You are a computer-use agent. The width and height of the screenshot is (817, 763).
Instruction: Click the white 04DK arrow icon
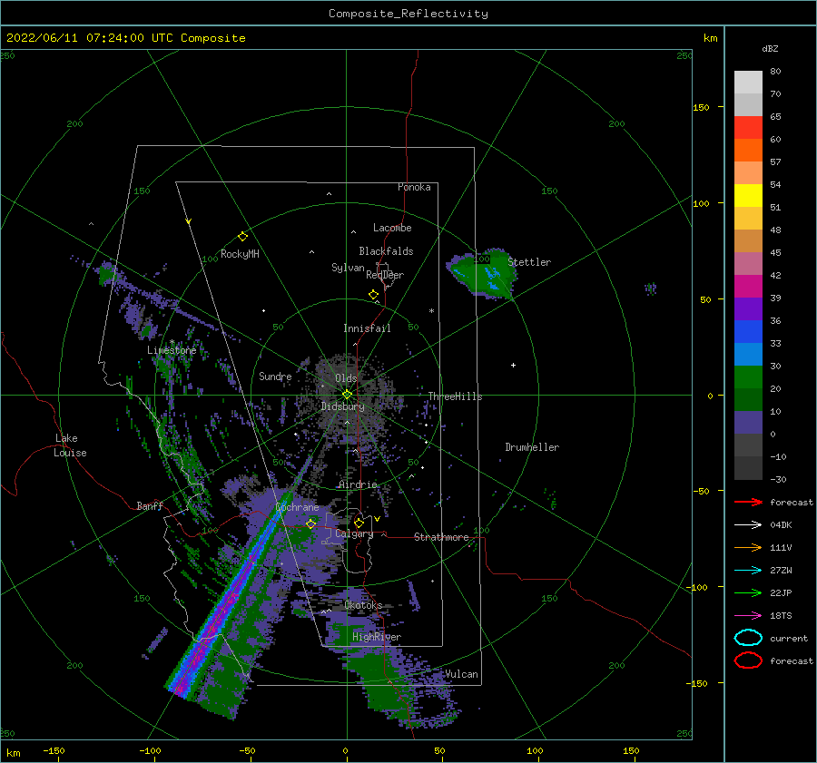[748, 525]
